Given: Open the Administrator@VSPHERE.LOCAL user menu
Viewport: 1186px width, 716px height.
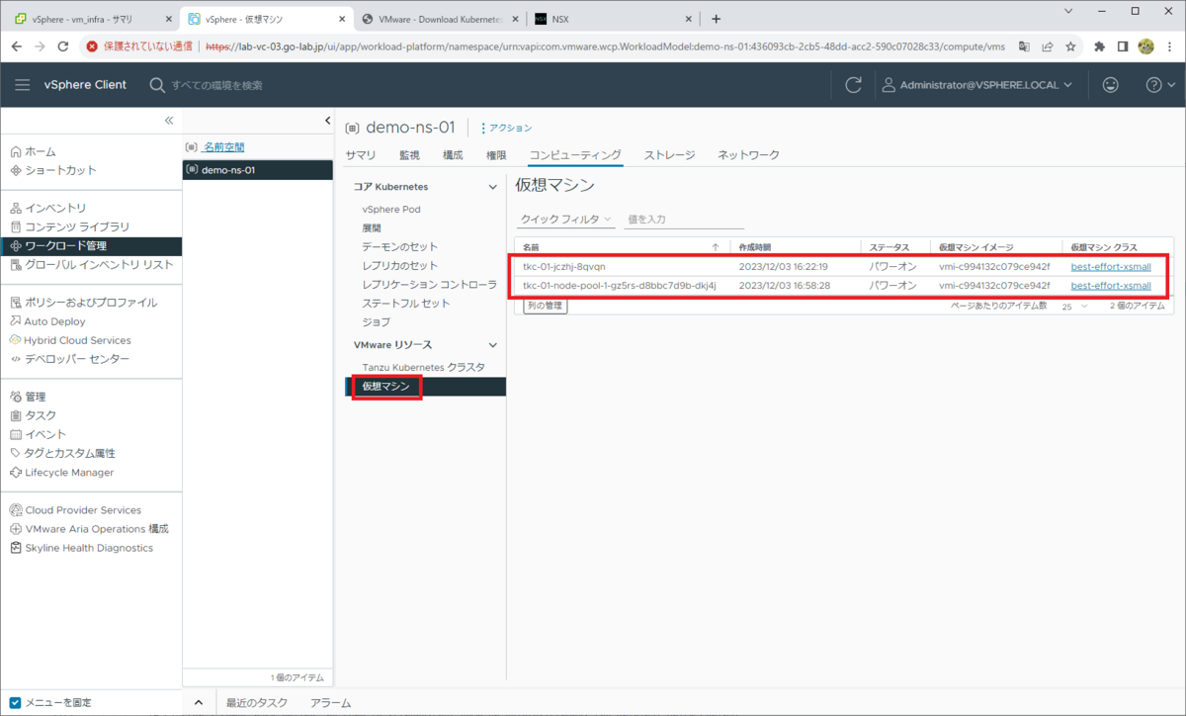Looking at the screenshot, I should [x=977, y=85].
